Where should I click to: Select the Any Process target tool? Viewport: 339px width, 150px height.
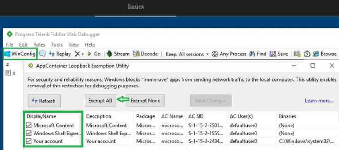[229, 54]
